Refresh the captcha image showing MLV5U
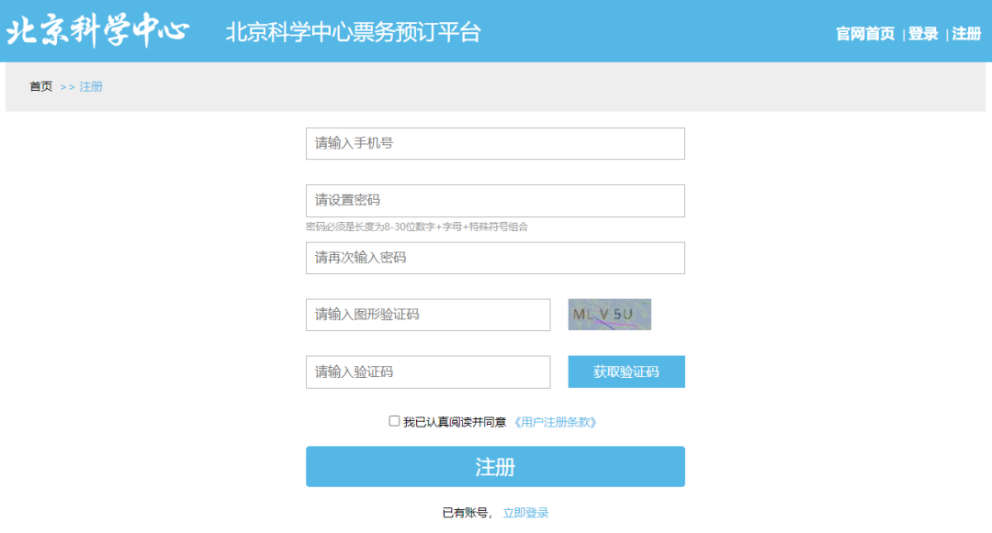 [x=609, y=315]
